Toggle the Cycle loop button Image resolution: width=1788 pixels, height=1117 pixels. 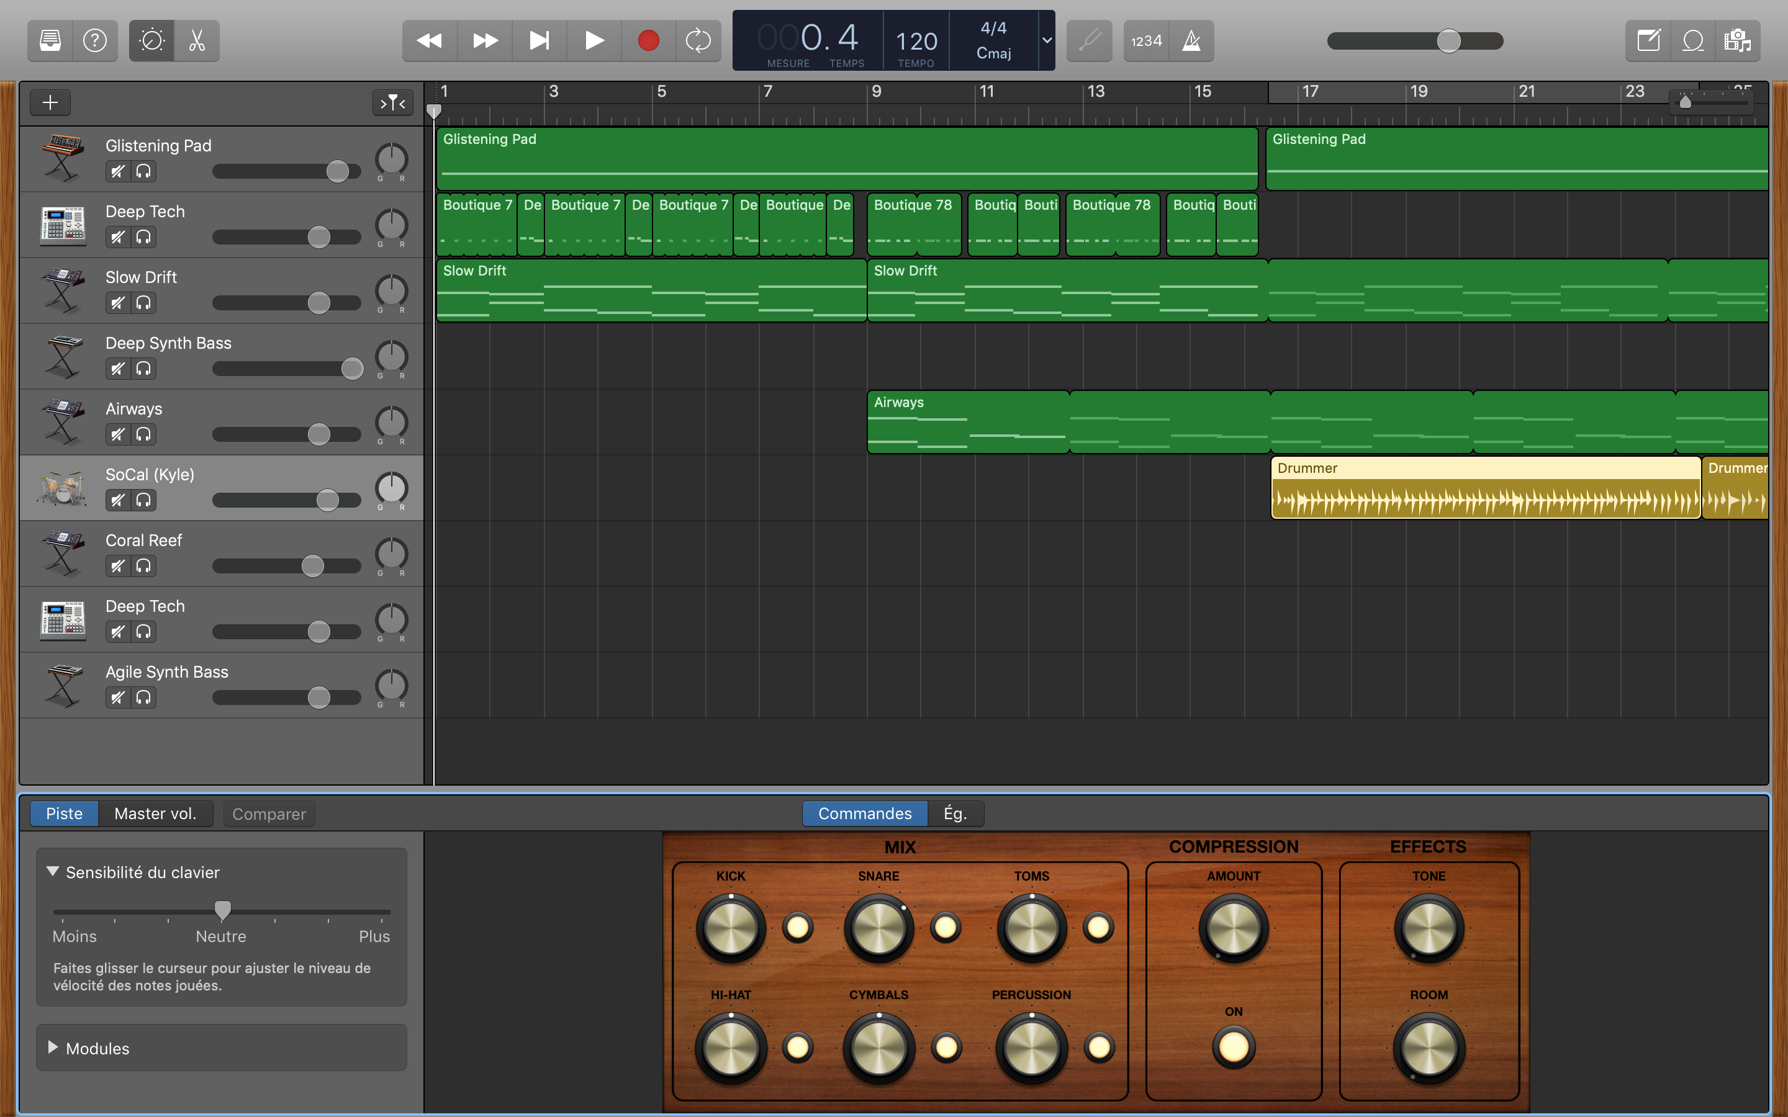(698, 40)
